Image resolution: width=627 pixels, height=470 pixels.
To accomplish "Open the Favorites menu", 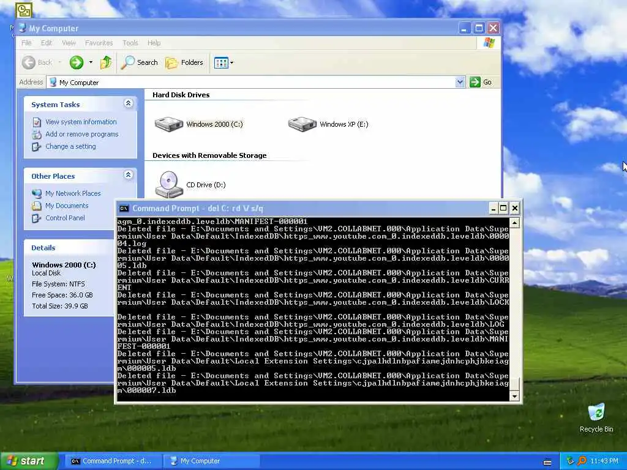I will [99, 43].
